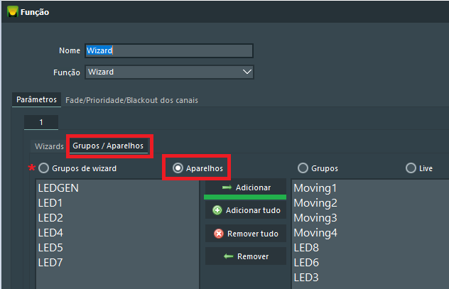
Task: Click the green plus icon for Adicionar tudo
Action: tap(217, 210)
